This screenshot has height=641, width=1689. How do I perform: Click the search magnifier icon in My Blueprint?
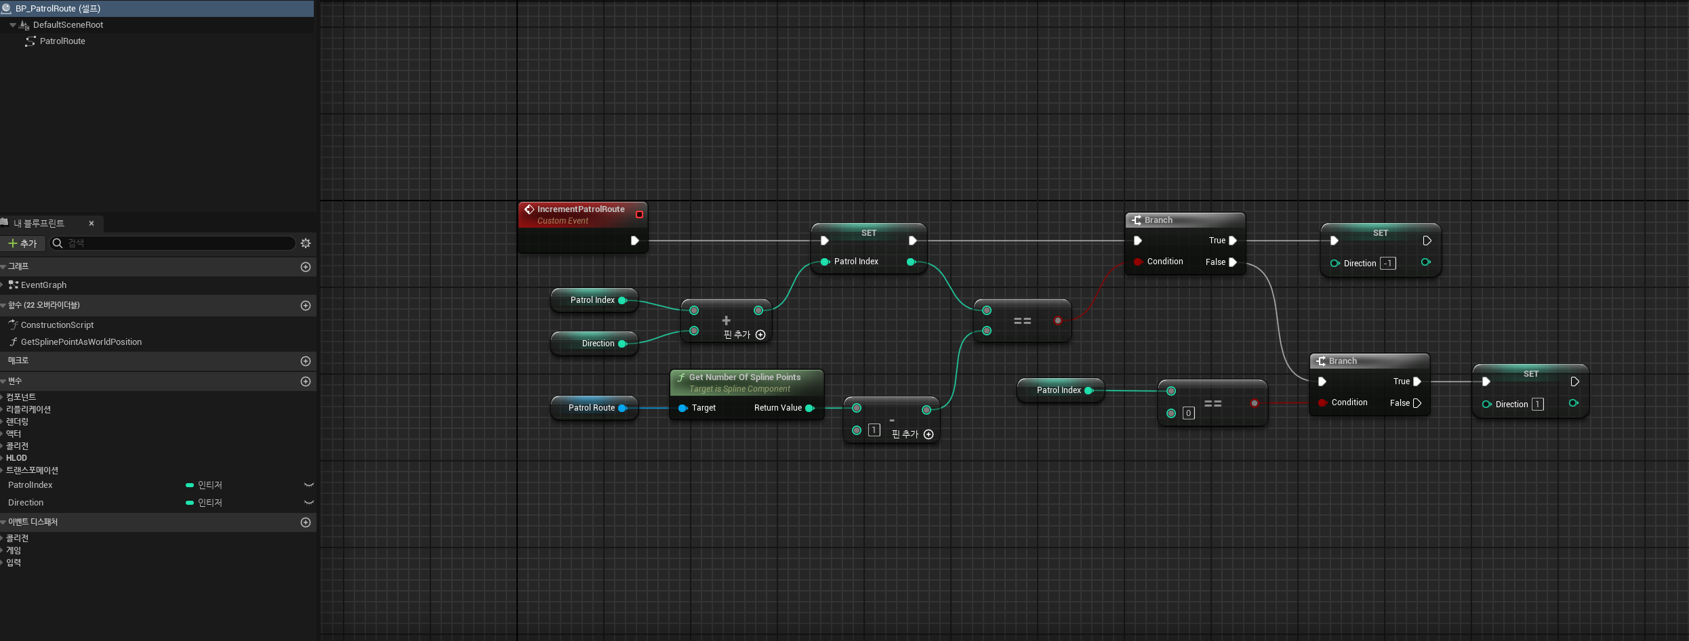(58, 243)
